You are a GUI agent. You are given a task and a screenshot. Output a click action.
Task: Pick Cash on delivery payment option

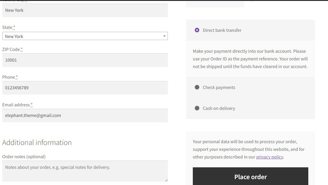[197, 108]
